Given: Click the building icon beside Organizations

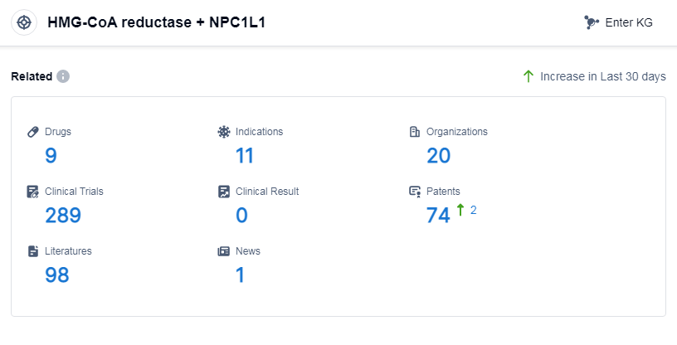Looking at the screenshot, I should coord(415,132).
